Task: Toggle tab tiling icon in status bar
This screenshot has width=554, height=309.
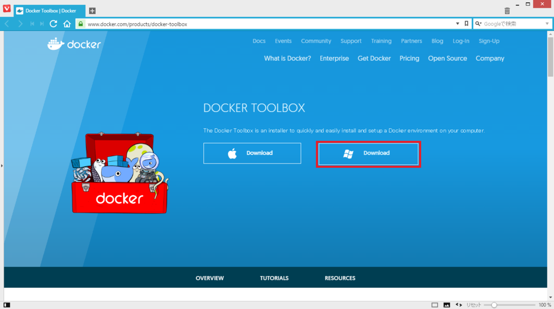Action: (434, 305)
